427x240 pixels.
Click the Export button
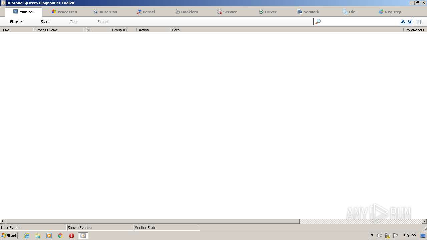pos(103,22)
